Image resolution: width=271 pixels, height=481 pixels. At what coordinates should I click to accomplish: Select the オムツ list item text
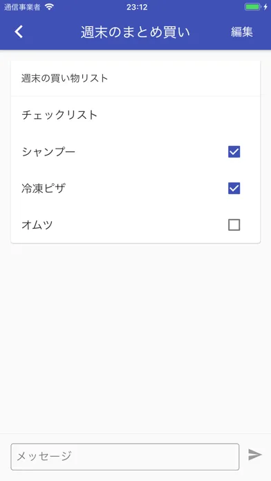click(x=37, y=225)
